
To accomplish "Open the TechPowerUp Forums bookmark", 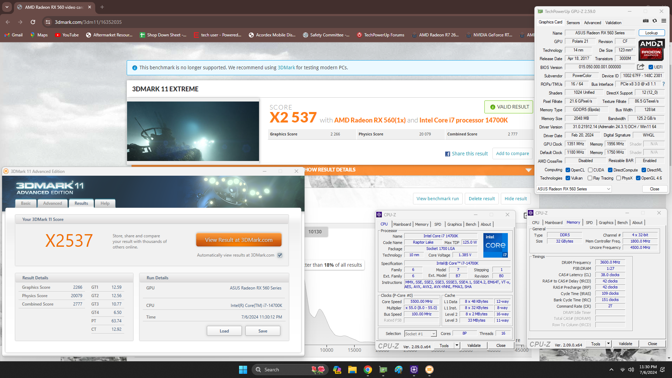I will tap(380, 35).
